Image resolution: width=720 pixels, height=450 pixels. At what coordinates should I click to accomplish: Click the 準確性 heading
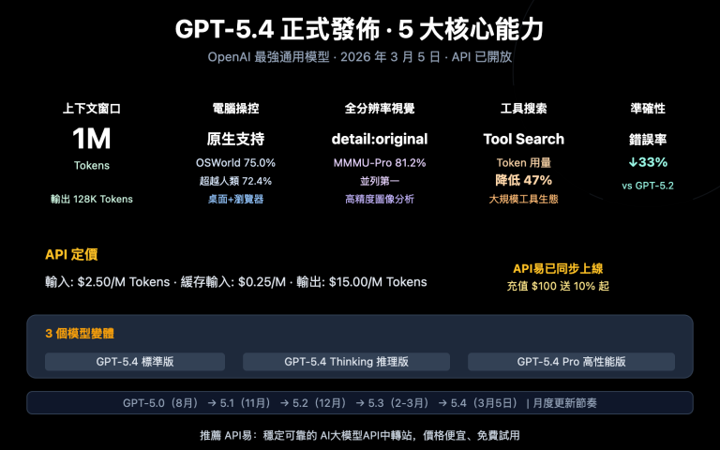click(648, 109)
